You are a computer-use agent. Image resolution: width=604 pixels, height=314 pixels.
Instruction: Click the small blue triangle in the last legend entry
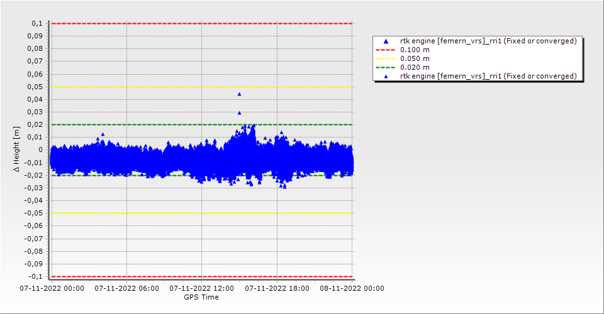(386, 76)
